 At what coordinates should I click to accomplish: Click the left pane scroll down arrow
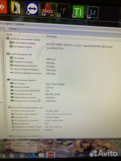[x=5, y=134]
